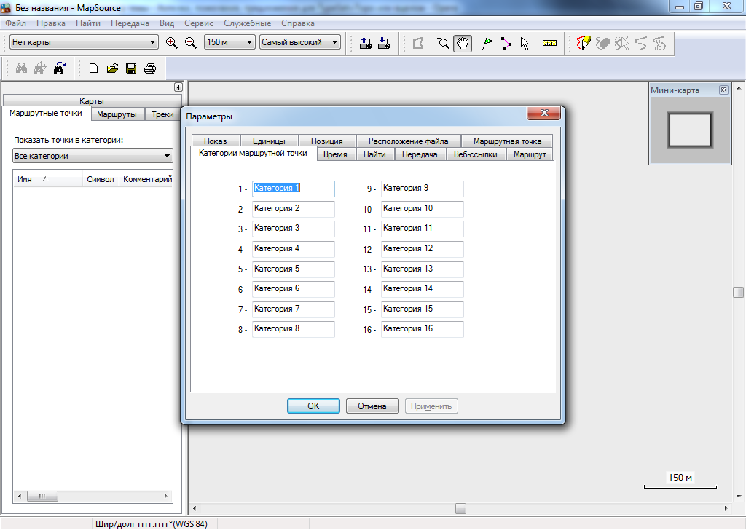Open the 'Нет карты' map dropdown
This screenshot has width=746, height=530.
[x=84, y=42]
